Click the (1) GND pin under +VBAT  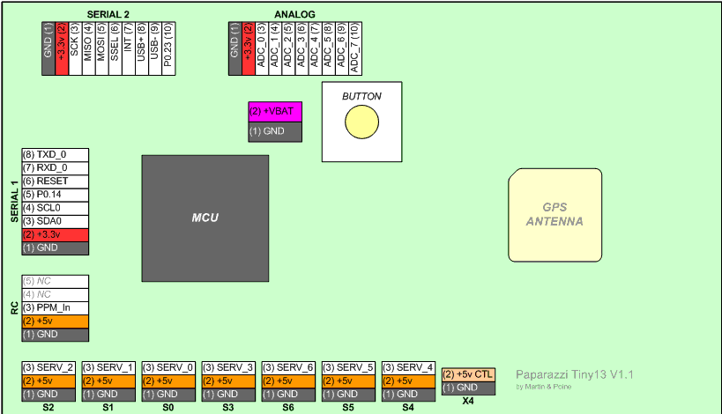(x=275, y=132)
